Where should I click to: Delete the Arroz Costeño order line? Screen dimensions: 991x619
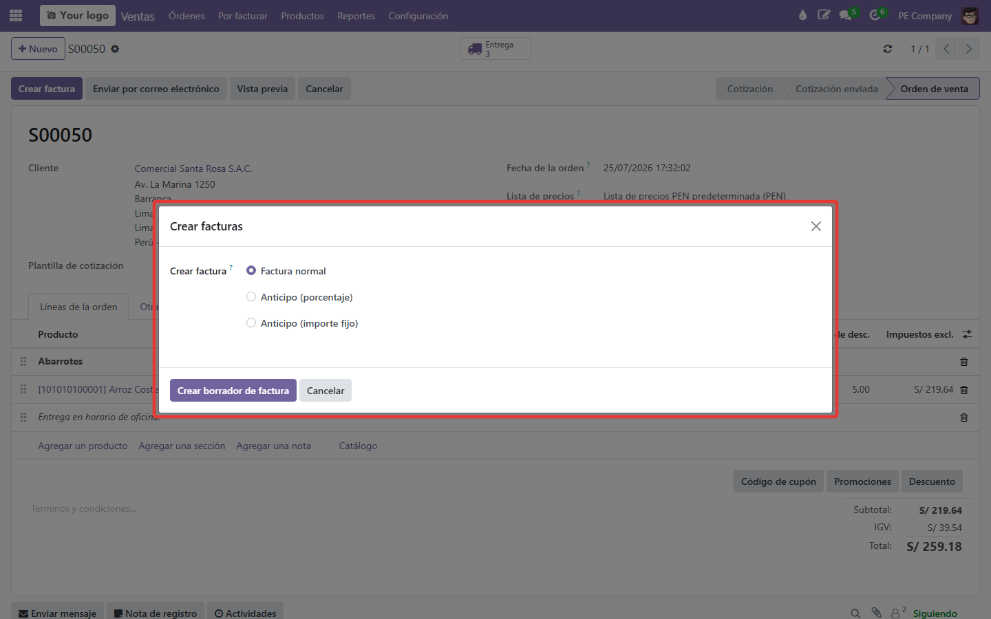pos(964,390)
